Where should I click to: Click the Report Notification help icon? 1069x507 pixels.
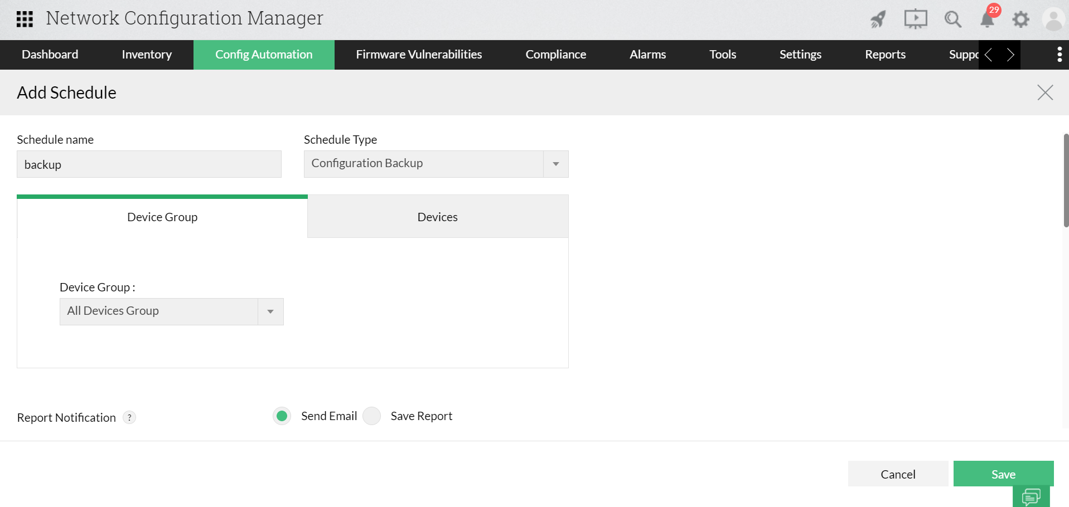click(129, 417)
